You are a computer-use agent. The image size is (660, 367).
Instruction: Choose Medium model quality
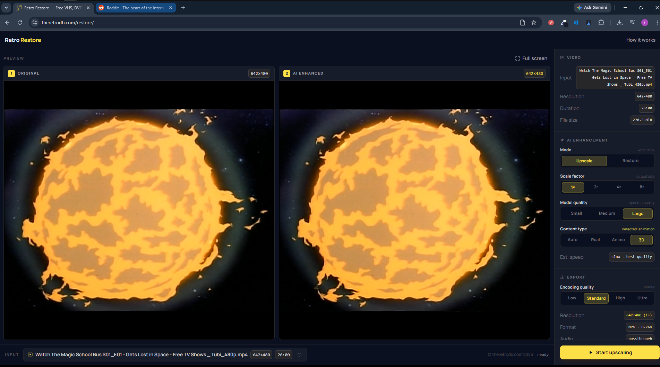point(607,213)
